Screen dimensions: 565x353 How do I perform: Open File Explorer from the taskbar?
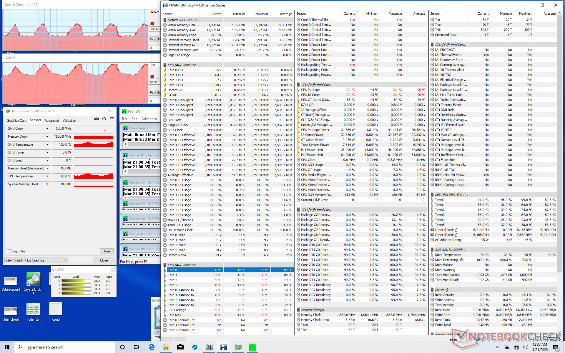[166, 347]
